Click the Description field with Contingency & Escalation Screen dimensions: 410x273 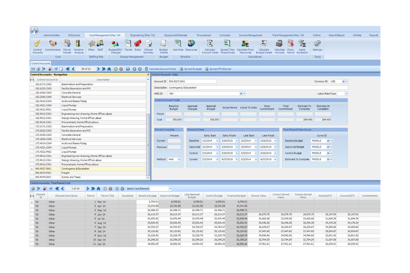coord(258,88)
